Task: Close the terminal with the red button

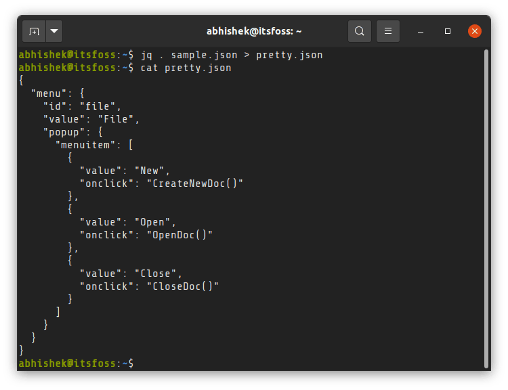Action: point(475,31)
